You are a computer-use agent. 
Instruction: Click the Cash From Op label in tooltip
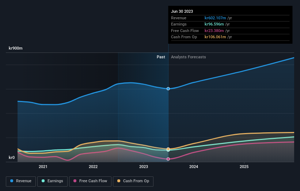coord(184,37)
